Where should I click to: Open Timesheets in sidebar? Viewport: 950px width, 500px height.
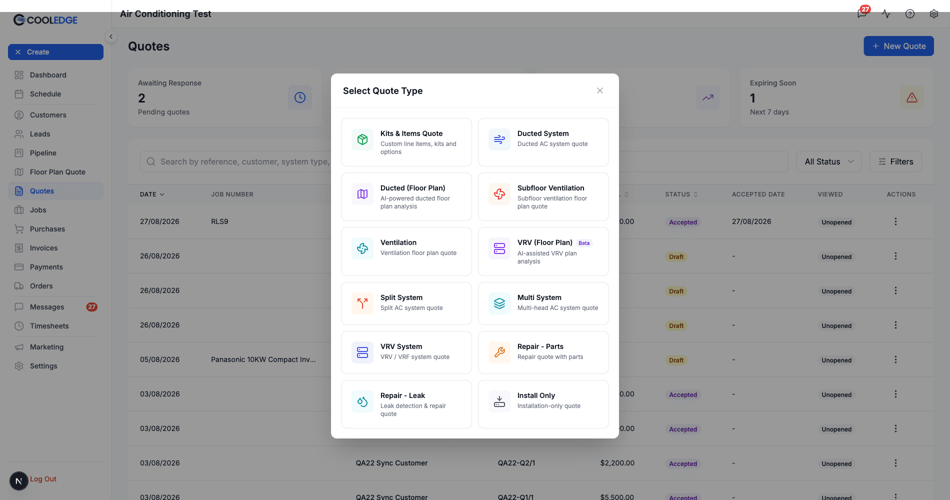[55, 326]
